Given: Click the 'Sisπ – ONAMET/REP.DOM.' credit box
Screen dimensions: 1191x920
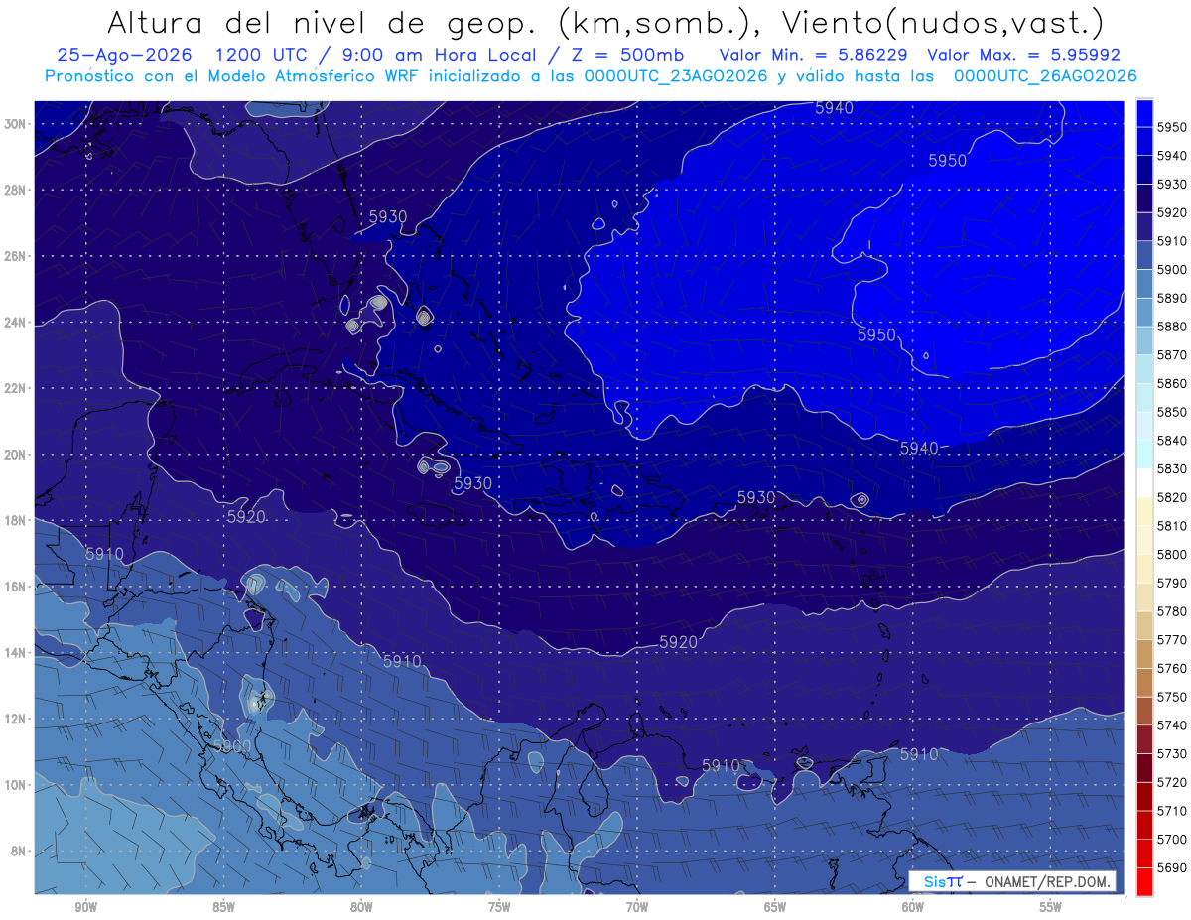Looking at the screenshot, I should tap(1011, 881).
